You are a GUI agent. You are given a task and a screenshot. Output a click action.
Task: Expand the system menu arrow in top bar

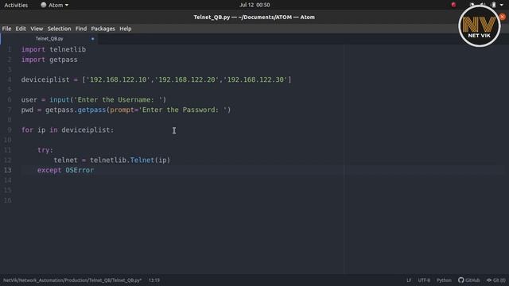click(x=502, y=5)
